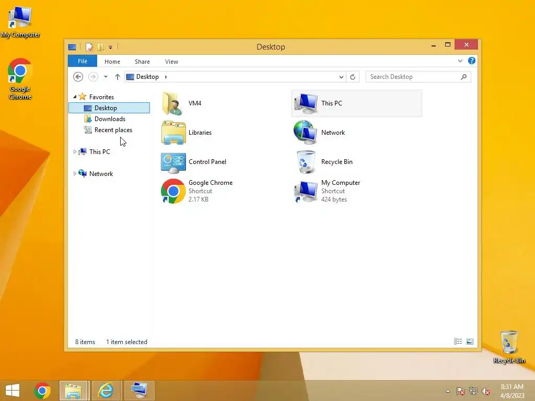Click the Recycle Bin on desktop
This screenshot has width=535, height=401.
coord(509,347)
